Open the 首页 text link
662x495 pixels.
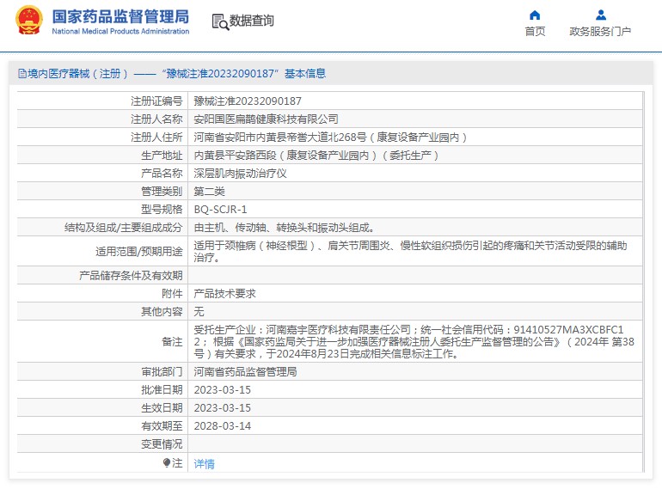(x=535, y=32)
